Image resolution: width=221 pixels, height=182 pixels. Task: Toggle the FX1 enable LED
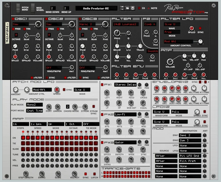102,85
